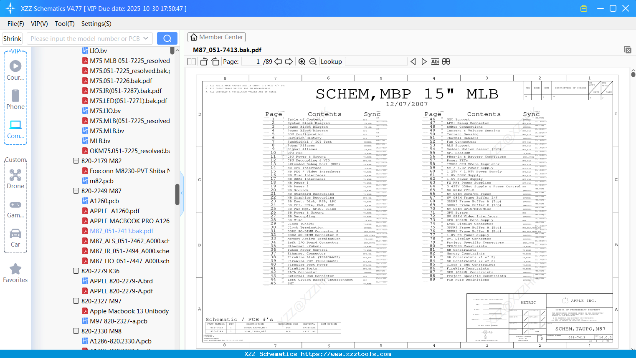The width and height of the screenshot is (636, 358).
Task: Open the Drone category
Action: (15, 179)
